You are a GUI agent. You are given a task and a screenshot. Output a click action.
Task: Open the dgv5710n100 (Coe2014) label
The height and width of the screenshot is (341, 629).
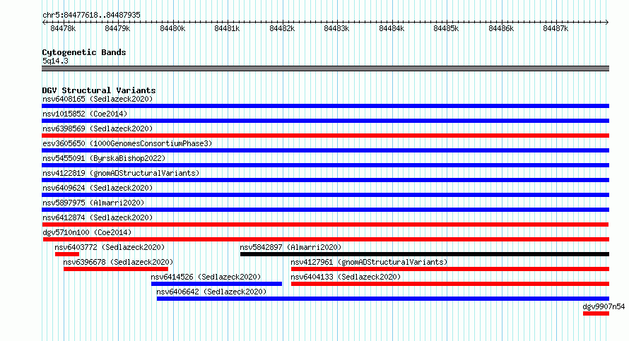pyautogui.click(x=87, y=232)
